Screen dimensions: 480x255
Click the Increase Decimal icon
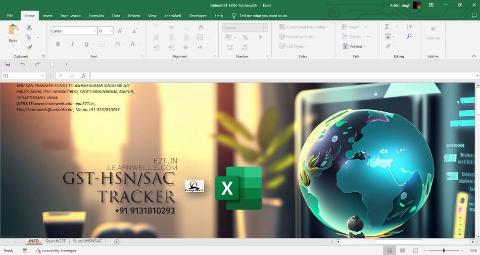(230, 47)
